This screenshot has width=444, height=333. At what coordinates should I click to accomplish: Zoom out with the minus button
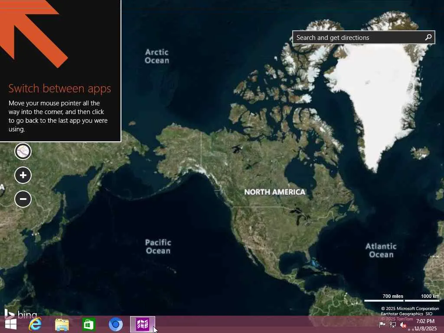(23, 199)
